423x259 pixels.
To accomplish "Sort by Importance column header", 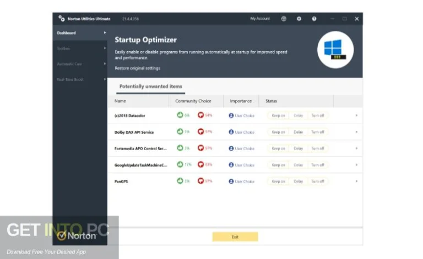I will [241, 101].
